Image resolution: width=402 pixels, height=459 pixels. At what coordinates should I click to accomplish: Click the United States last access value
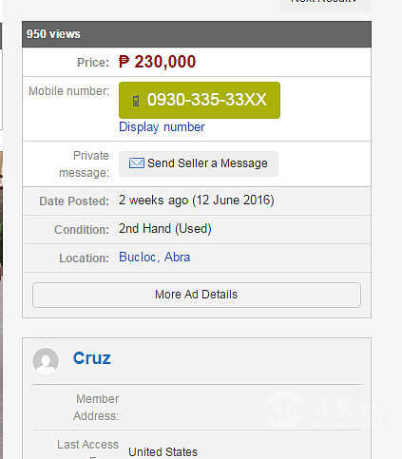click(163, 452)
